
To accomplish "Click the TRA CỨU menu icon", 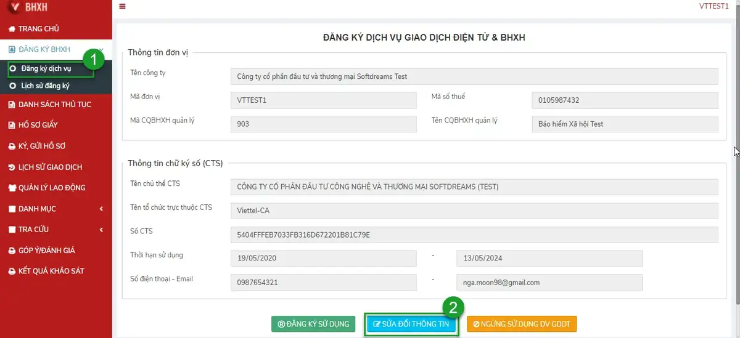I will (x=12, y=230).
